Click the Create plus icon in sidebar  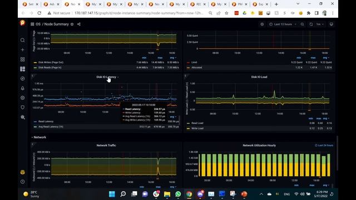(x=22, y=49)
